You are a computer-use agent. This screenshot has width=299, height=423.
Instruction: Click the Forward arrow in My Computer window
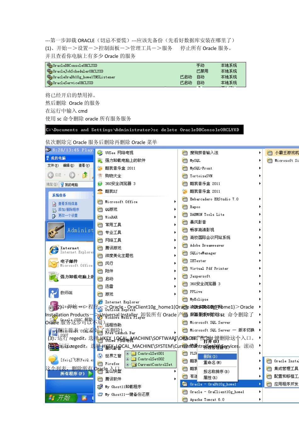[x=72, y=175]
